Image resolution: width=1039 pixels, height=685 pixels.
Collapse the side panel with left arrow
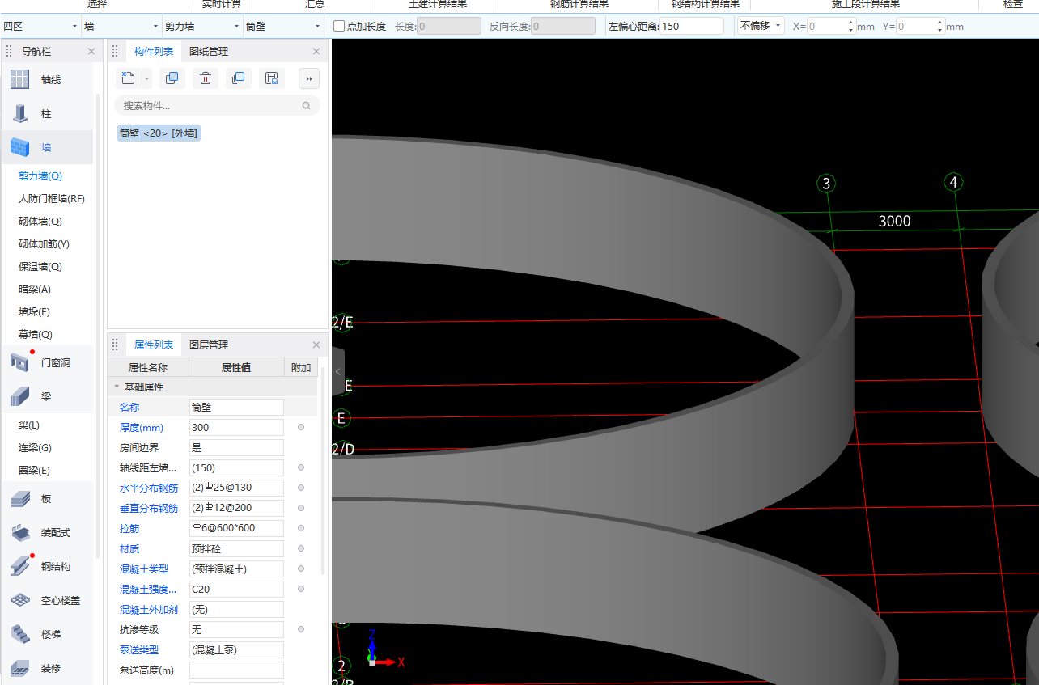[338, 371]
